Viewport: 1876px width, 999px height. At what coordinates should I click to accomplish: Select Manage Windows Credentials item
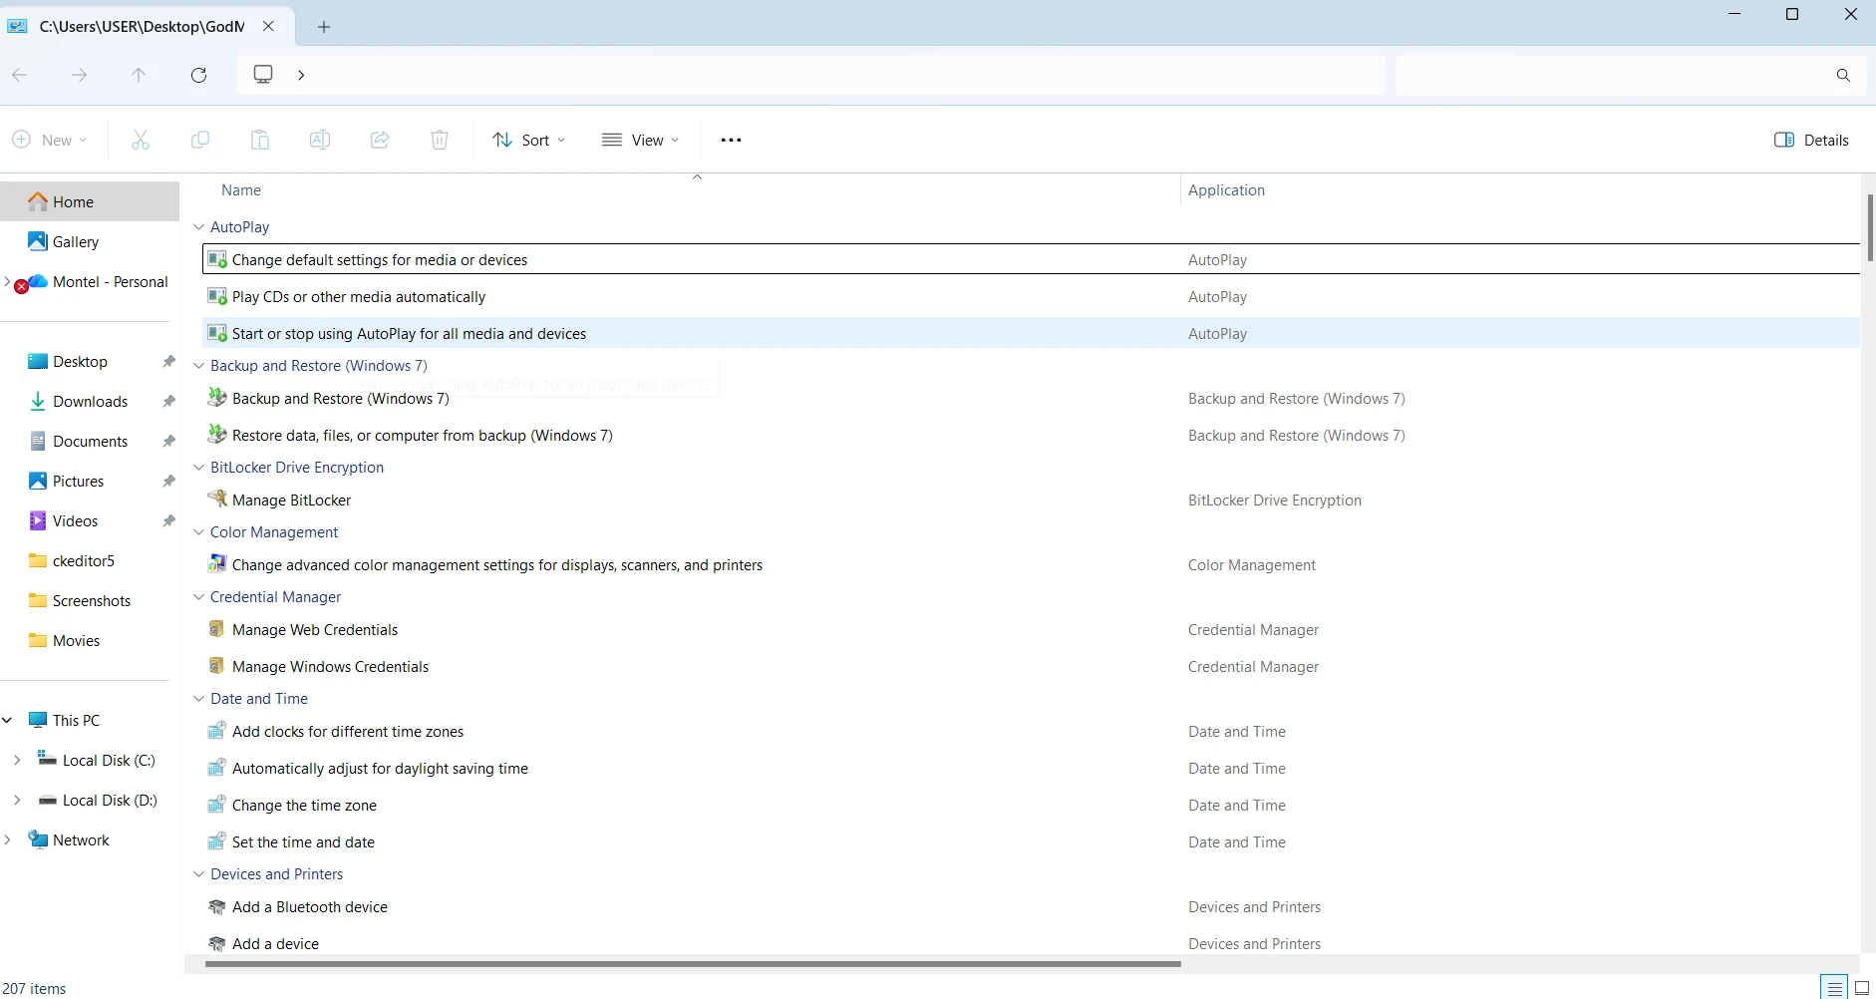pyautogui.click(x=1031, y=667)
